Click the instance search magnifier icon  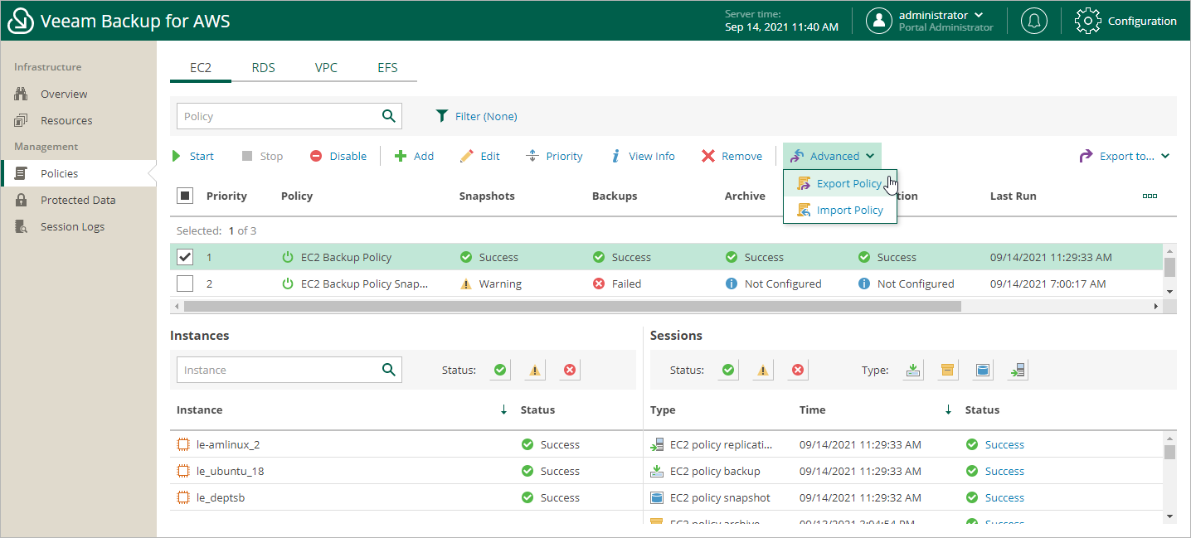click(388, 370)
